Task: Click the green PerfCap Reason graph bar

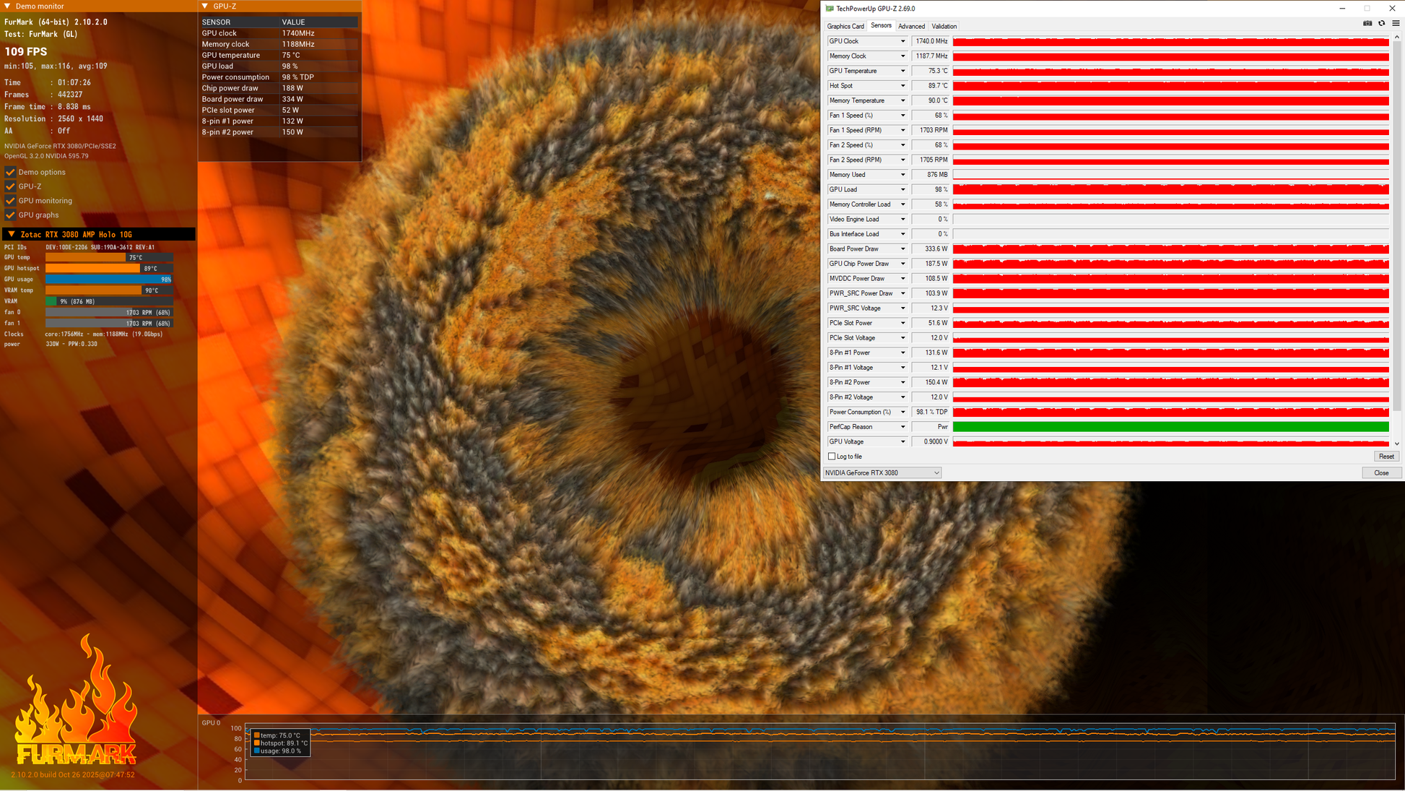Action: coord(1170,427)
